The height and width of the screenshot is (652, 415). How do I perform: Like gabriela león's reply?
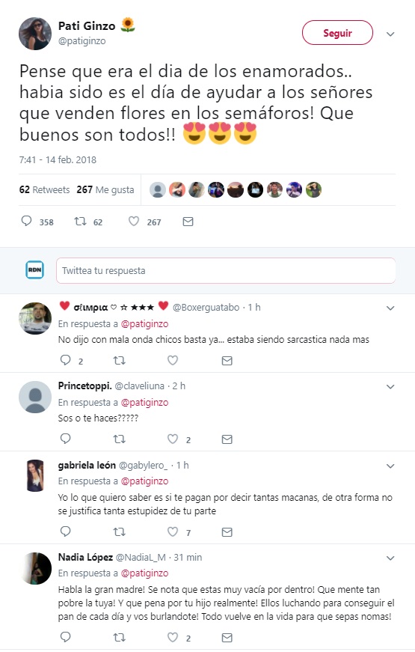[173, 531]
